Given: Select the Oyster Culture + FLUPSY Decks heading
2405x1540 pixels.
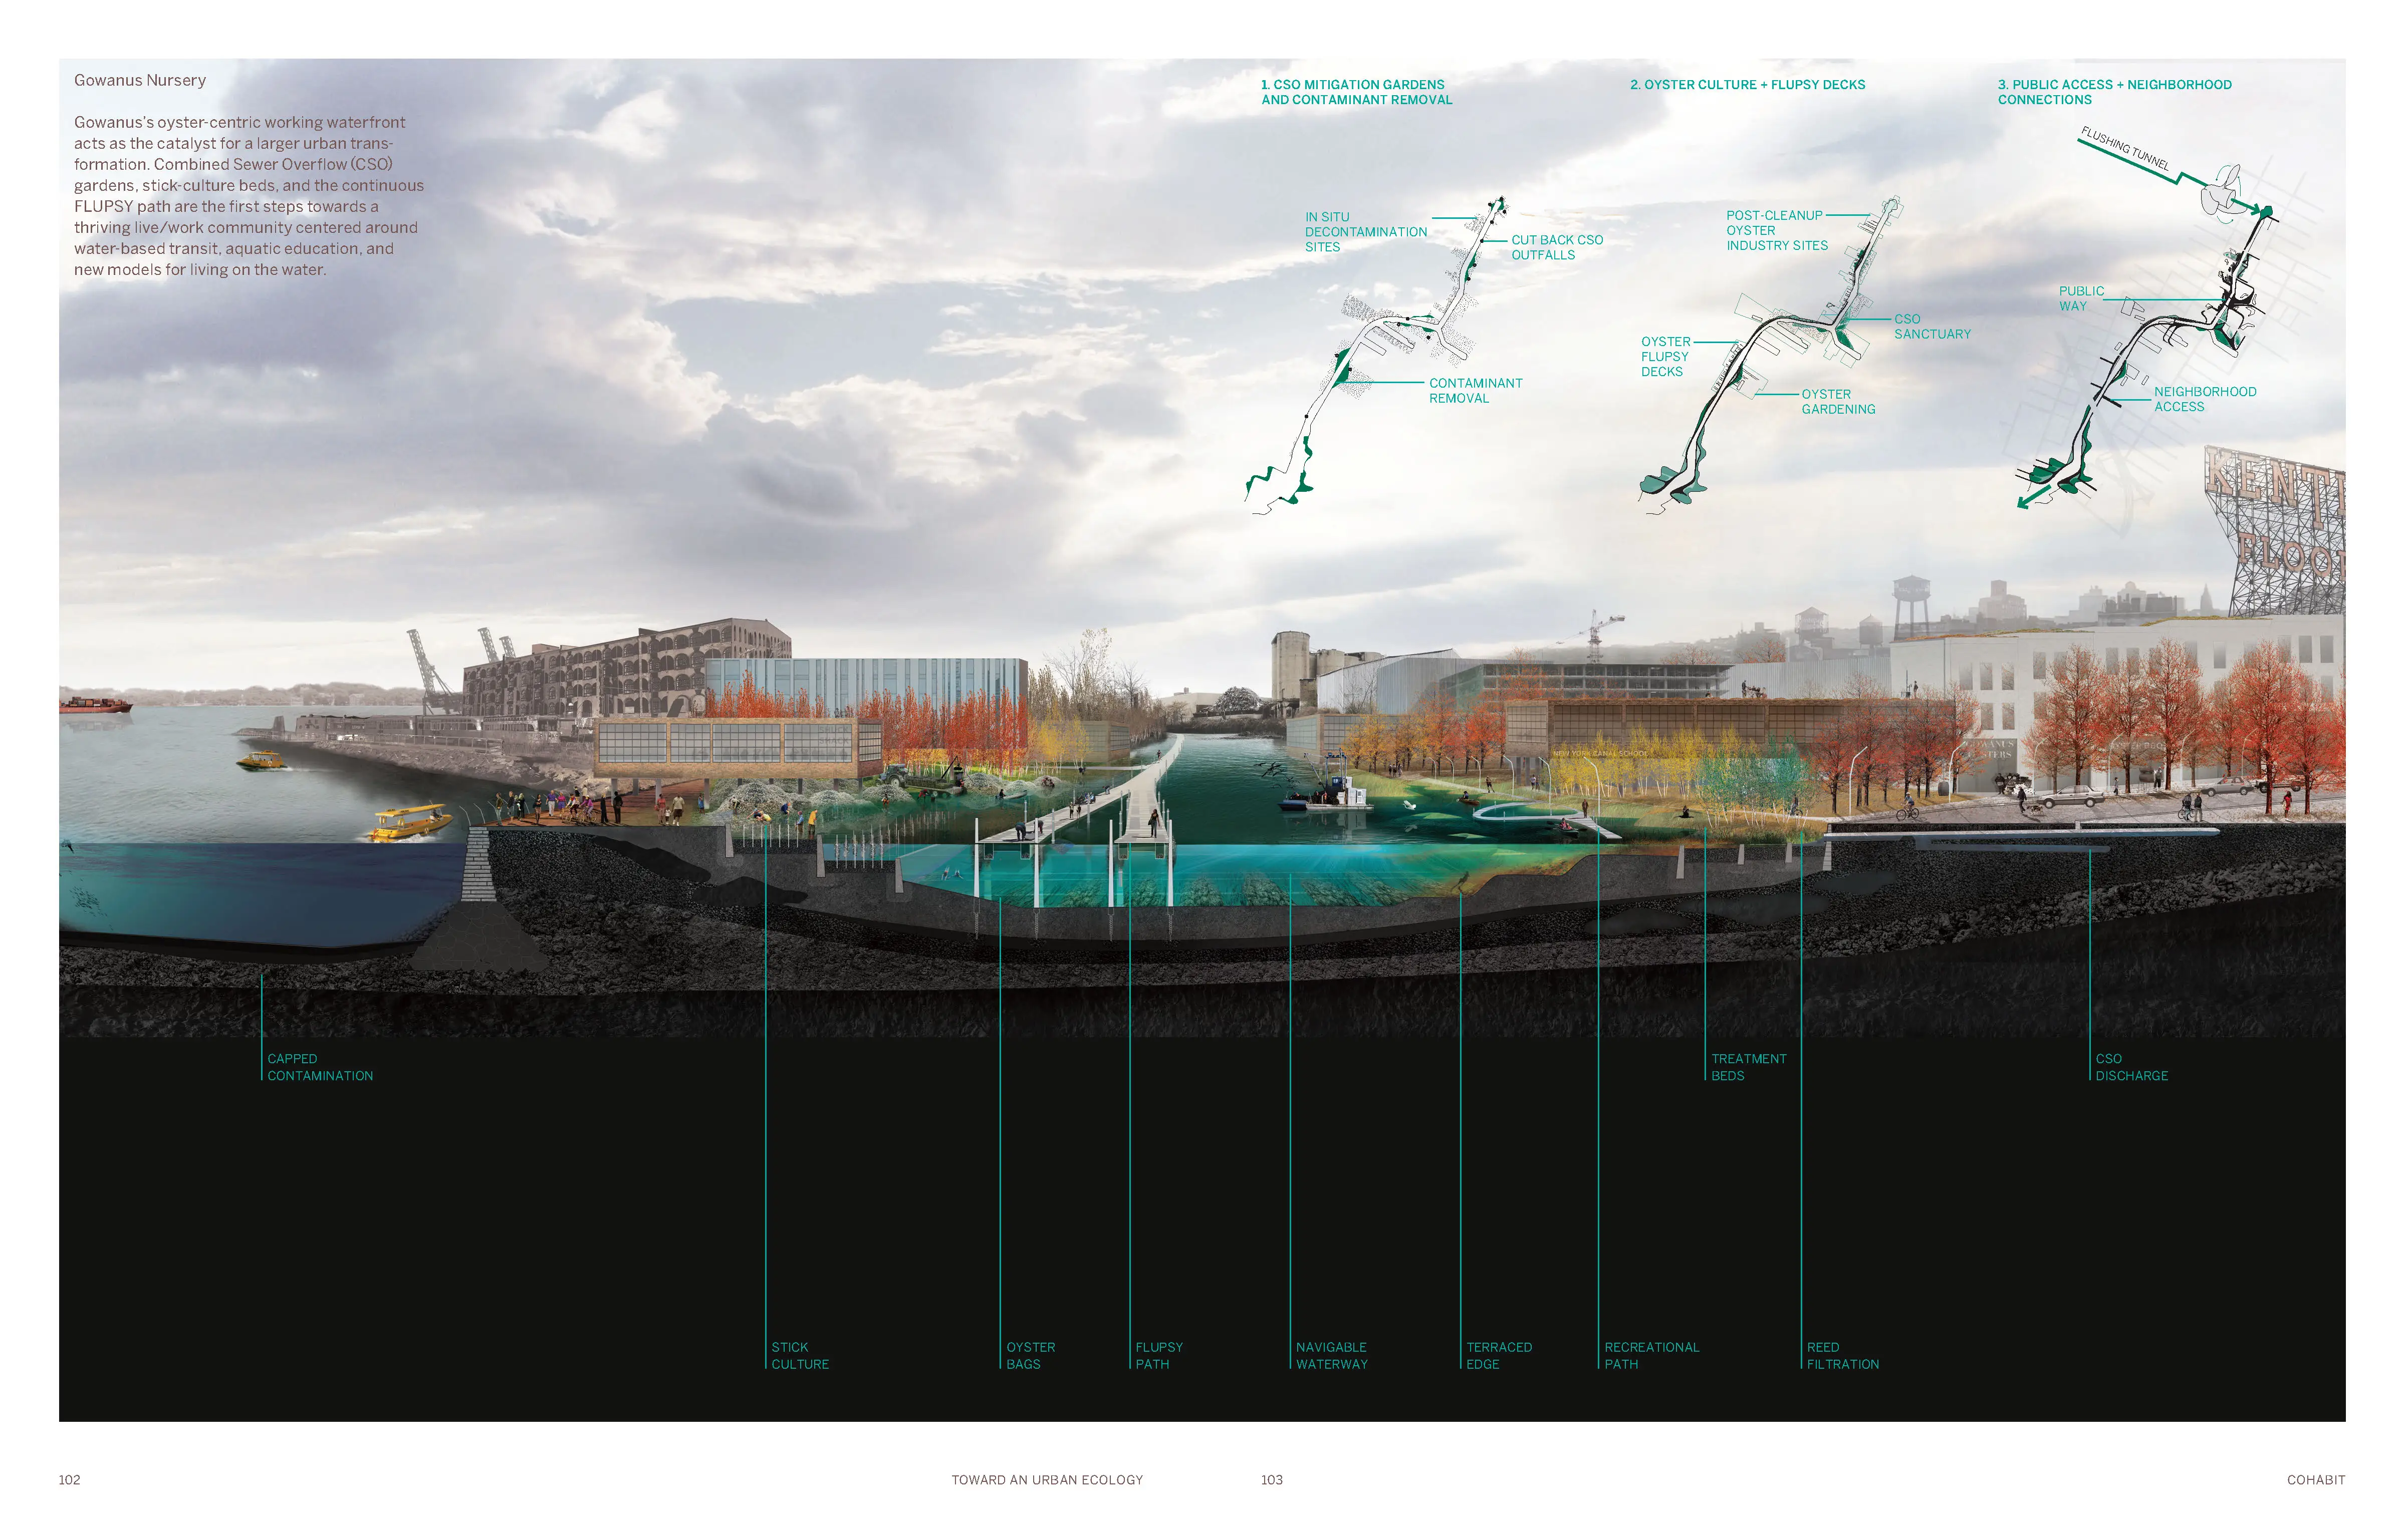Looking at the screenshot, I should click(x=1747, y=85).
